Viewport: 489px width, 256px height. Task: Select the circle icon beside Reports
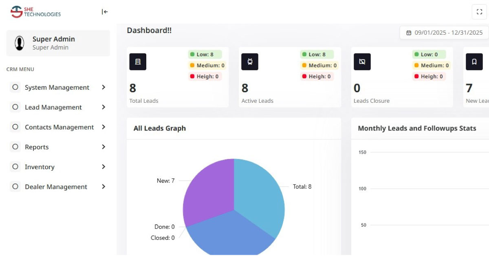(15, 147)
